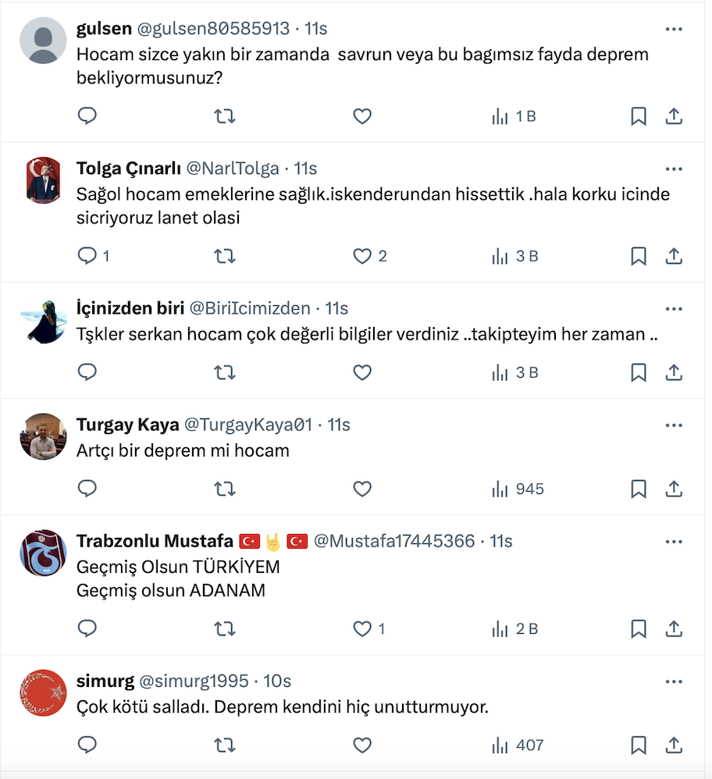Reply to simurg's tweet

pyautogui.click(x=87, y=745)
